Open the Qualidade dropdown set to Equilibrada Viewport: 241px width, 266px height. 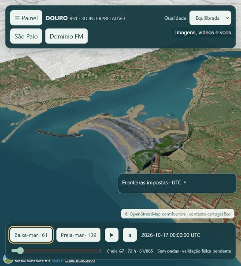(210, 18)
